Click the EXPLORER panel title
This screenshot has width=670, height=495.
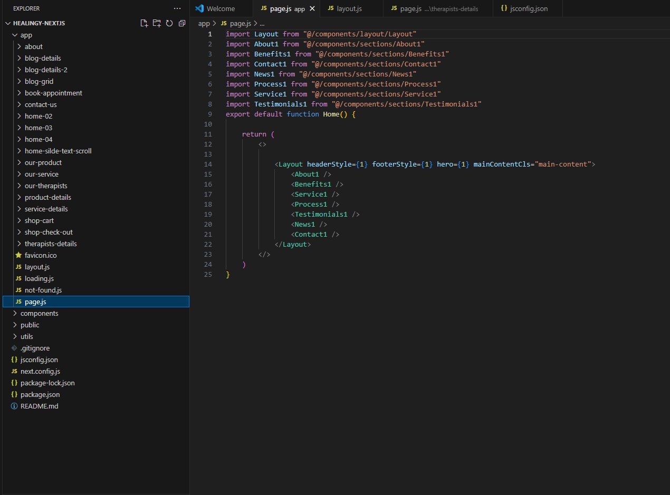click(26, 8)
